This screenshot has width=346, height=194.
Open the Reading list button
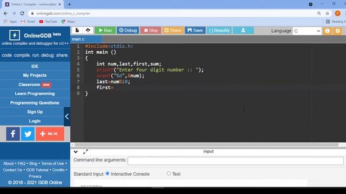coord(336,22)
